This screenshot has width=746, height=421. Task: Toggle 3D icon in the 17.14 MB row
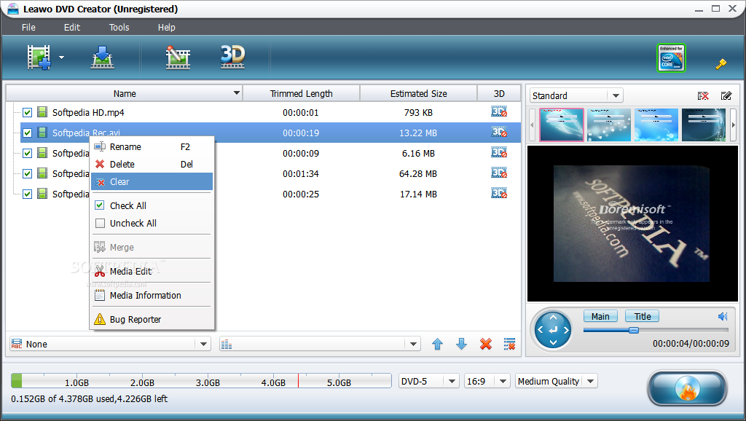(x=499, y=193)
